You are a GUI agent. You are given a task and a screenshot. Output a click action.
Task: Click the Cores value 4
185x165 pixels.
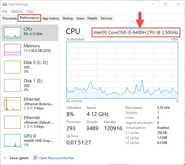point(158,118)
